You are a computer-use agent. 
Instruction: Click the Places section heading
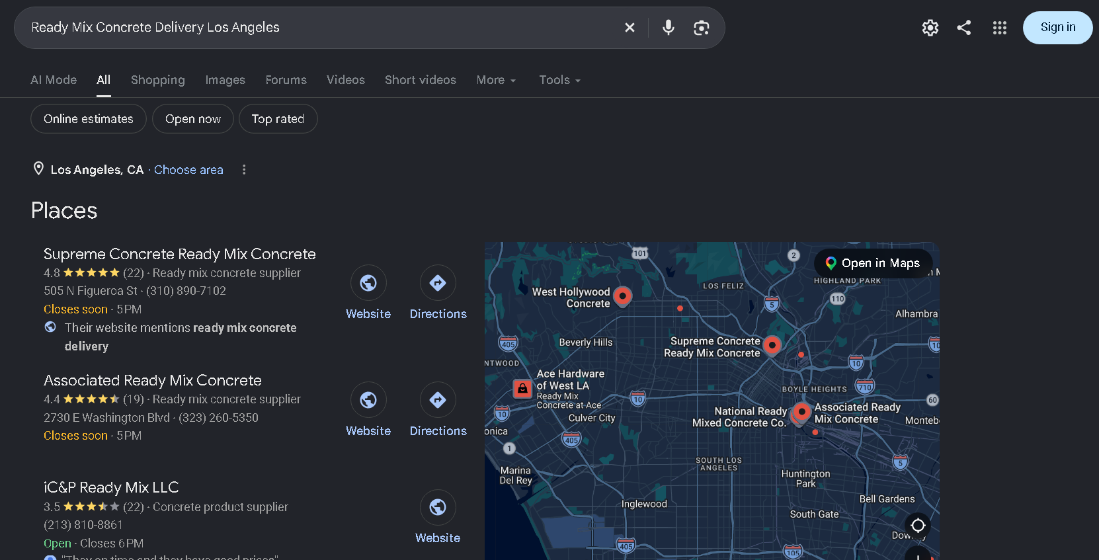point(64,210)
